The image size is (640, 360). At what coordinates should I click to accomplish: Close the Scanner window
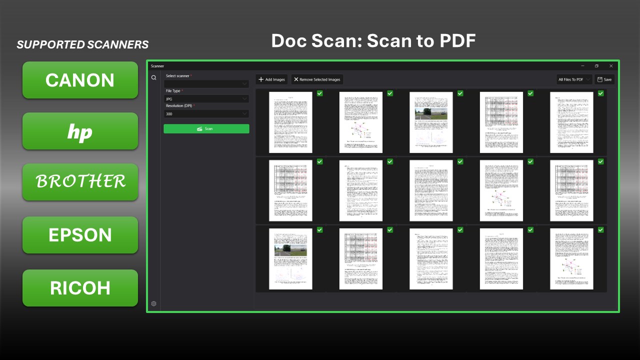(611, 66)
